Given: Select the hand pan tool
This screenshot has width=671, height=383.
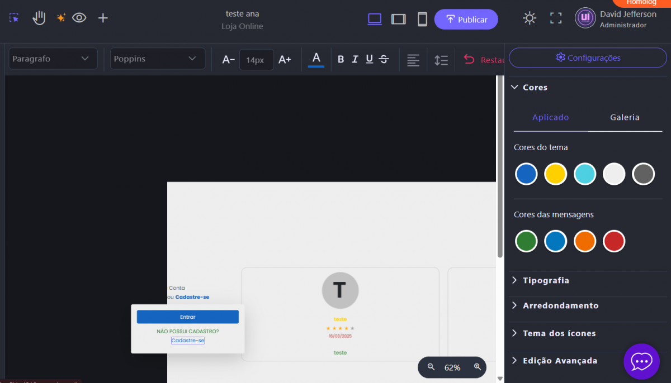Looking at the screenshot, I should pos(39,18).
